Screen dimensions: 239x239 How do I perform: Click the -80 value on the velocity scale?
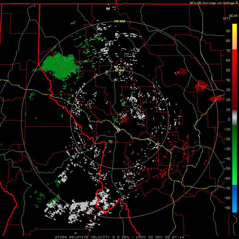point(227,198)
